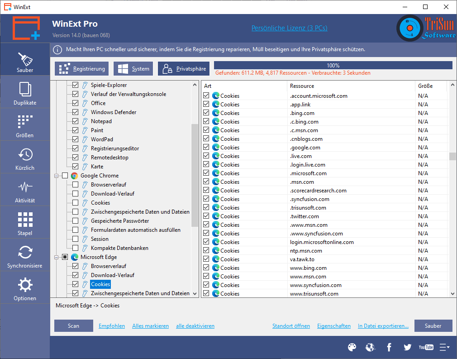
Task: Open the Kürzlich recent items section
Action: point(25,157)
